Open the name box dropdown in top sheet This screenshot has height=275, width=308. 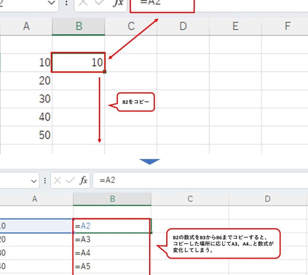tap(52, 3)
